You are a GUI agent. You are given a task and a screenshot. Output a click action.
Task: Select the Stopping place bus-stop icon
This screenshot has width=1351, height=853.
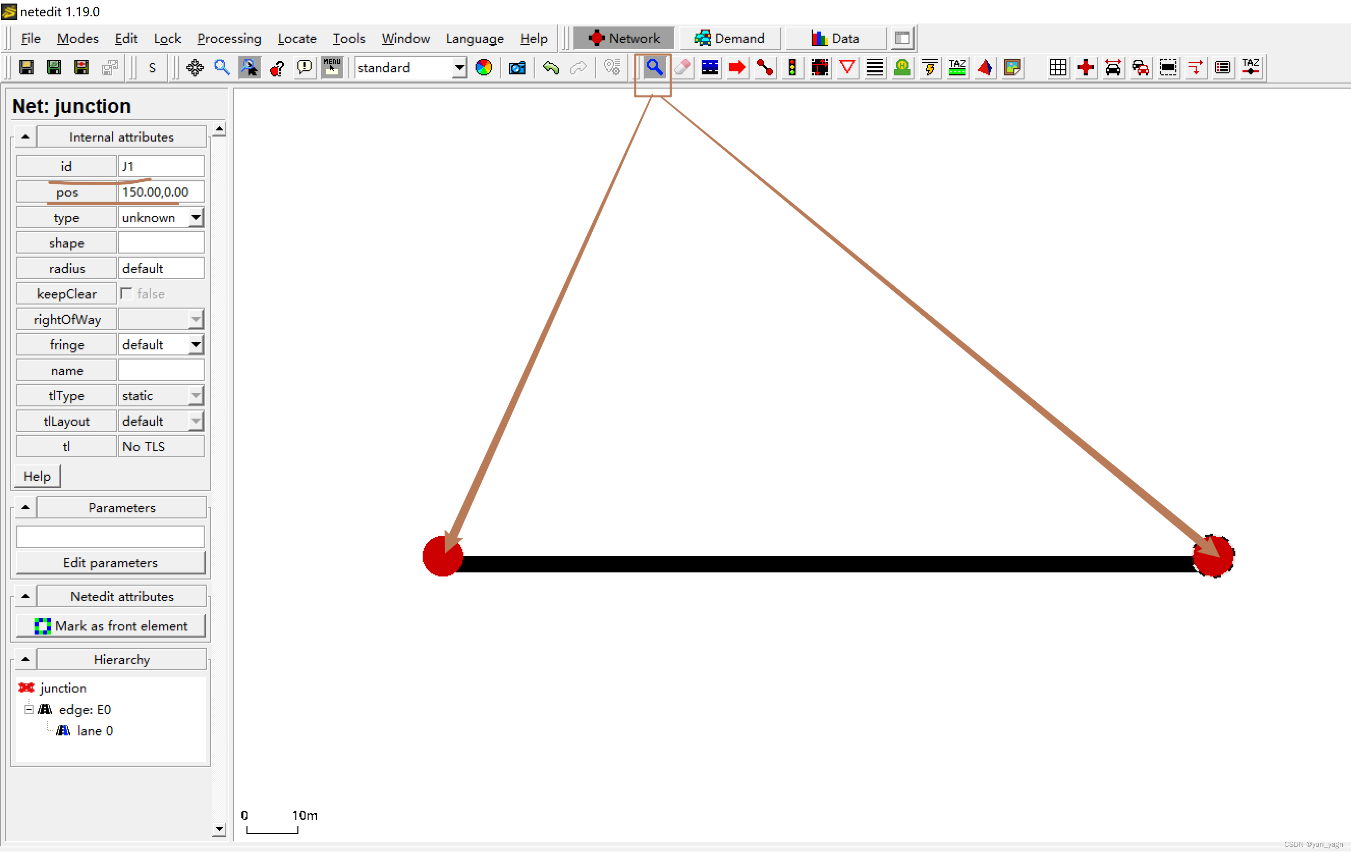[x=902, y=68]
